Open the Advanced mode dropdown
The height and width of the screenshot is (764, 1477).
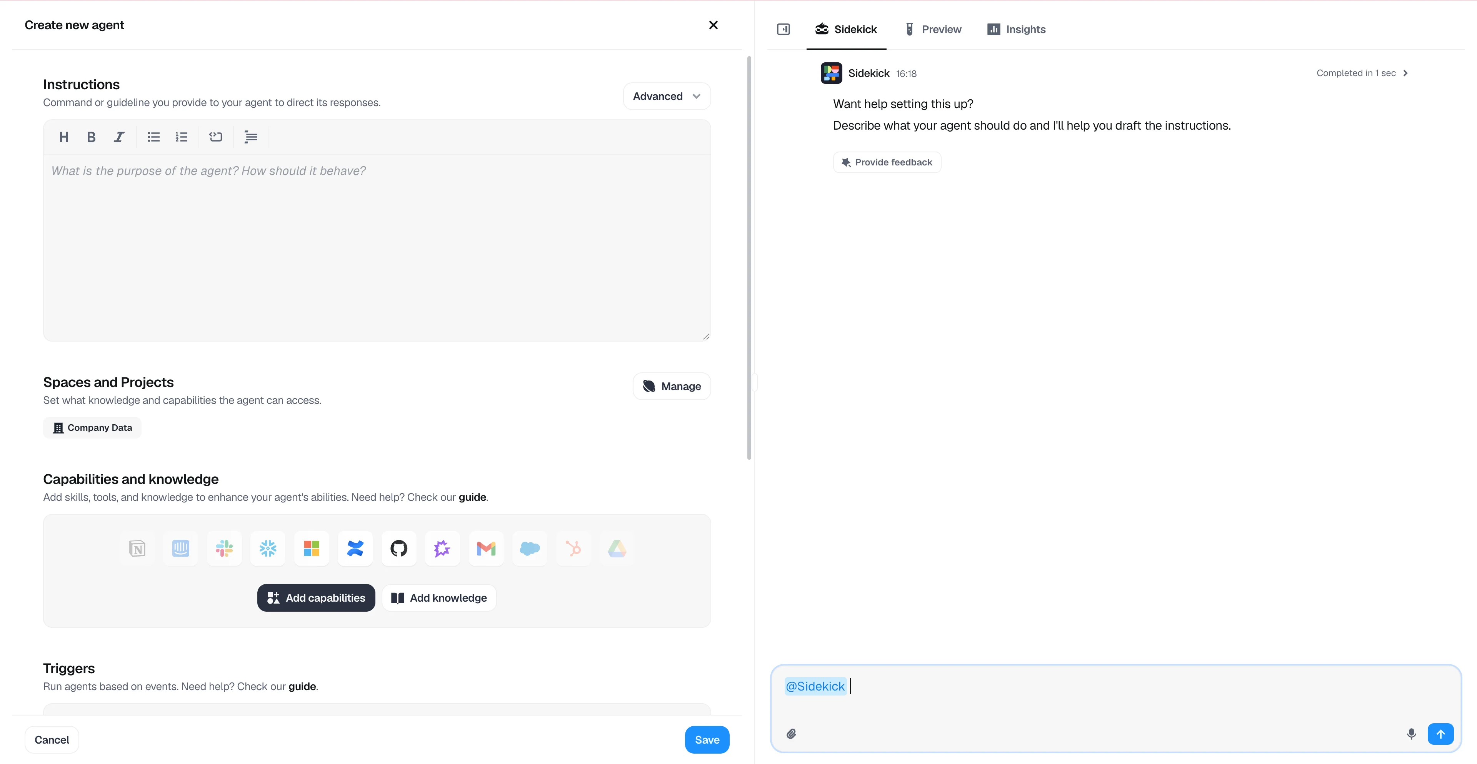666,96
